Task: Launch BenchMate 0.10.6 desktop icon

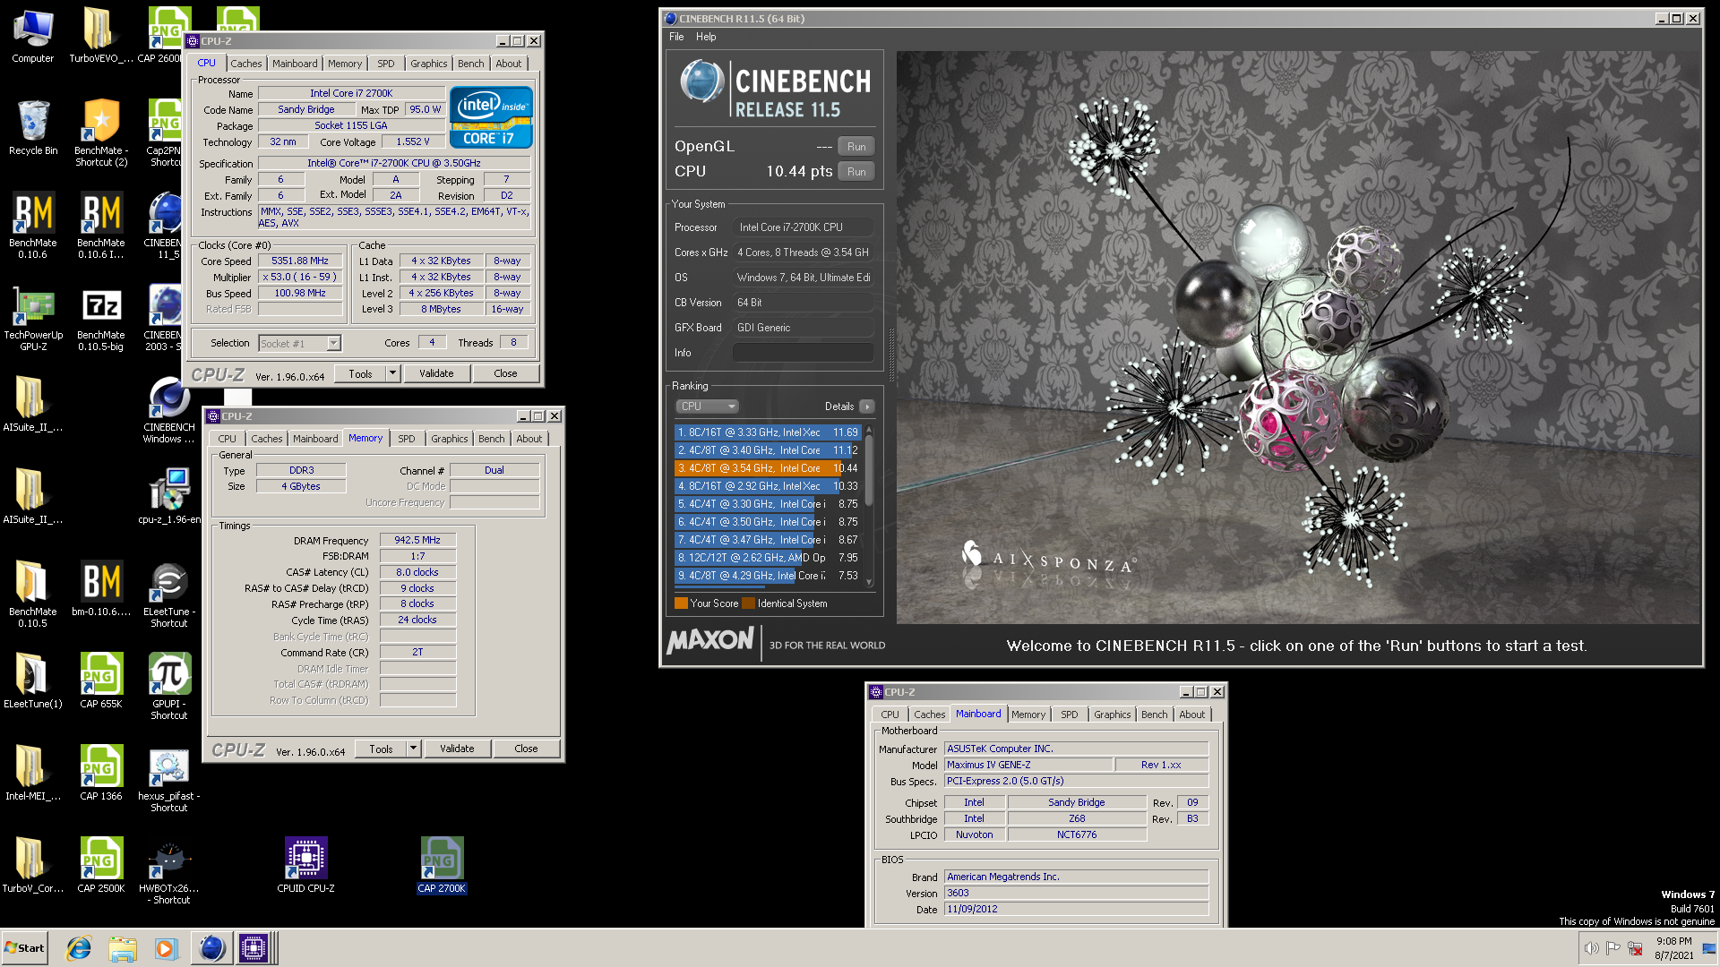Action: point(33,225)
